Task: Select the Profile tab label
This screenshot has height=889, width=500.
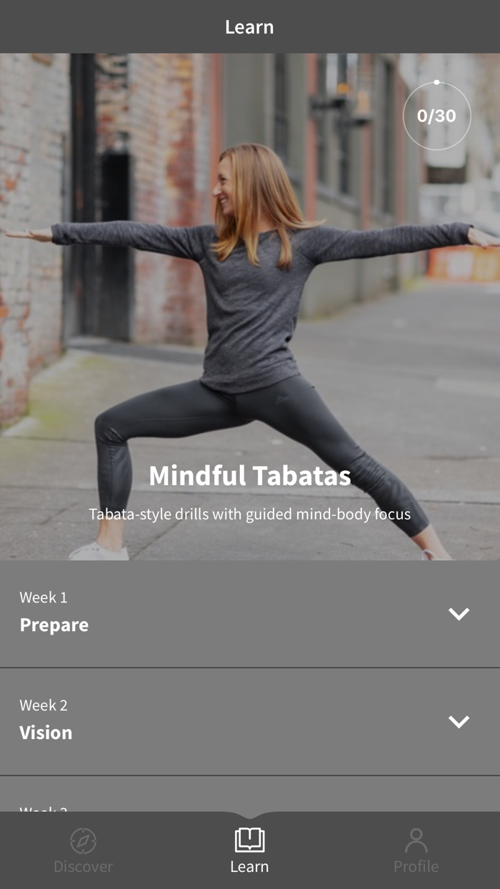Action: 416,866
